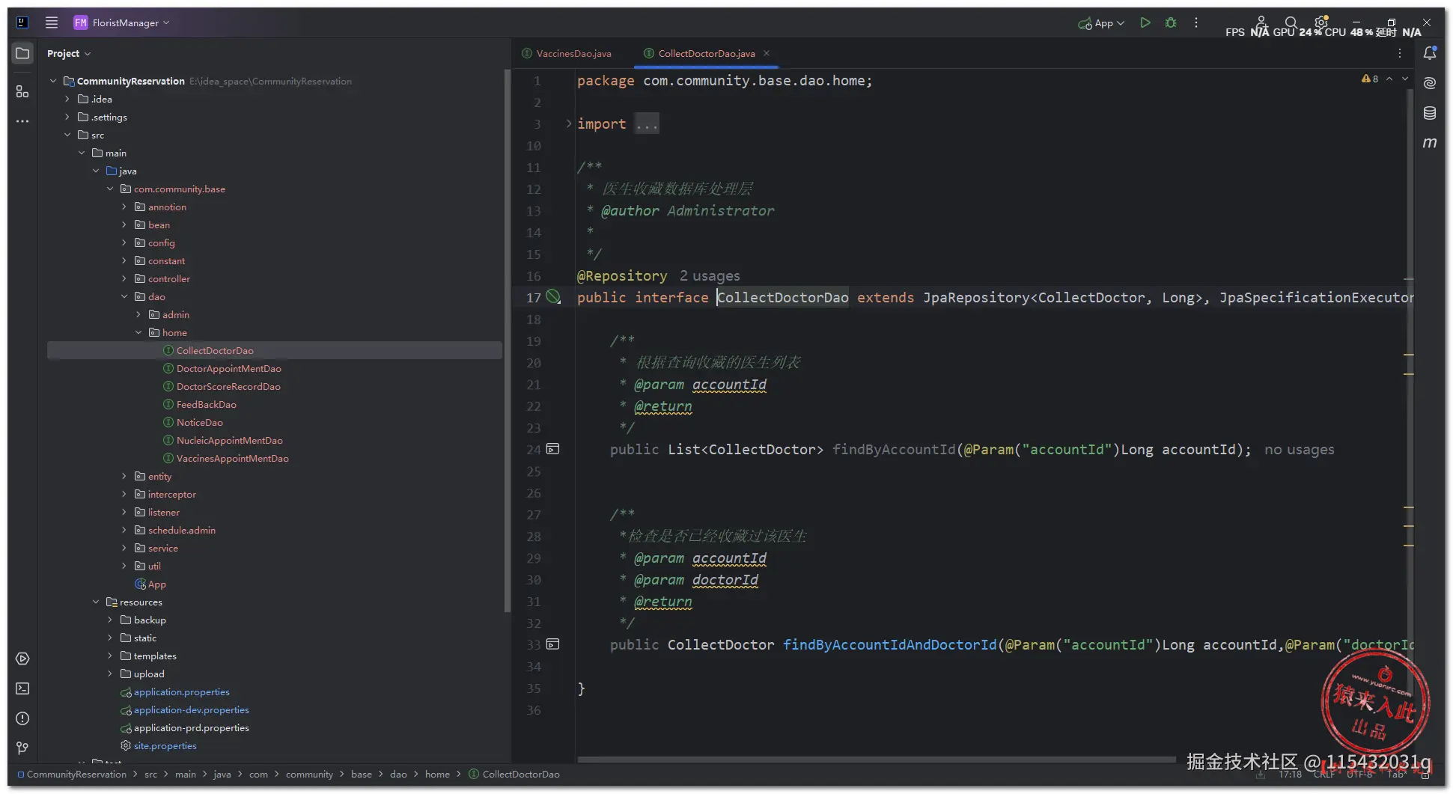The image size is (1453, 794).
Task: Expand the entity package
Action: 124,476
